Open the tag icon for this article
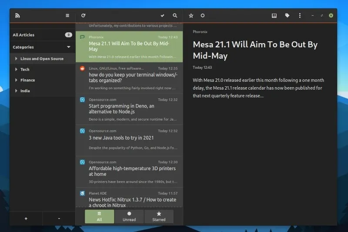This screenshot has width=348, height=232. click(x=287, y=16)
